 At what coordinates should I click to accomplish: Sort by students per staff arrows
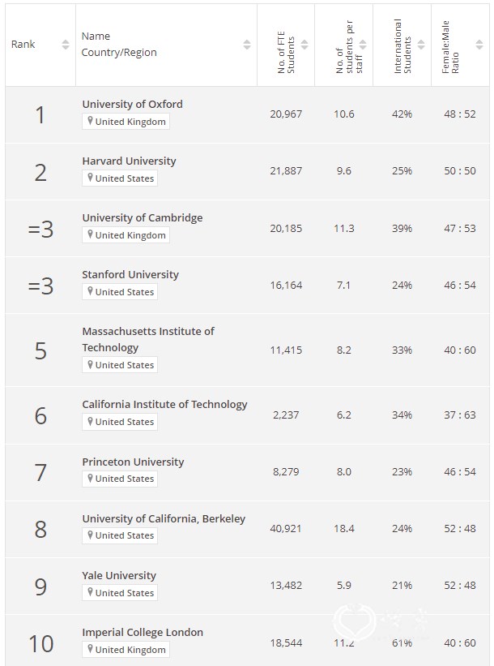pos(363,44)
